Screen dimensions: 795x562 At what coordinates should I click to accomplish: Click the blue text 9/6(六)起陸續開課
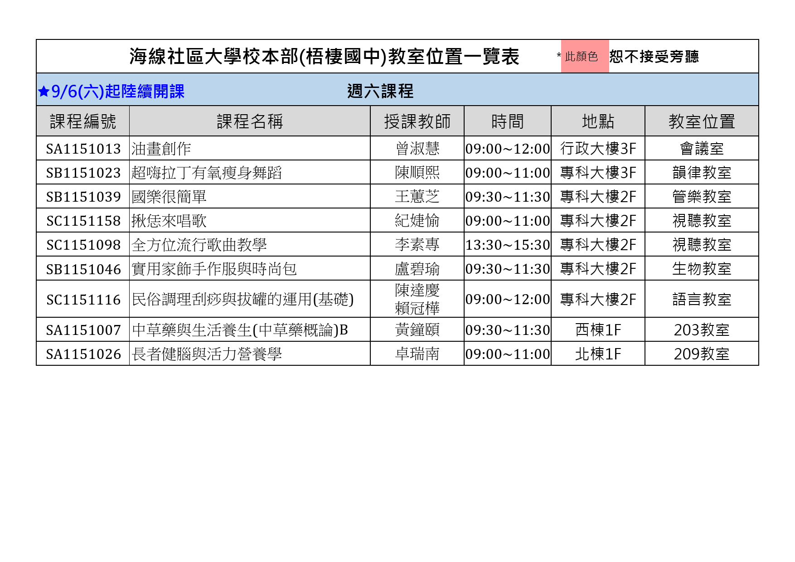117,92
